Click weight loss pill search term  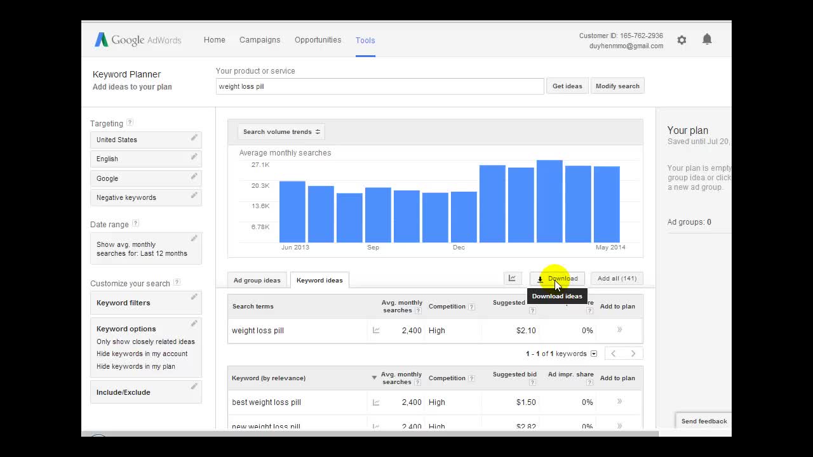258,330
